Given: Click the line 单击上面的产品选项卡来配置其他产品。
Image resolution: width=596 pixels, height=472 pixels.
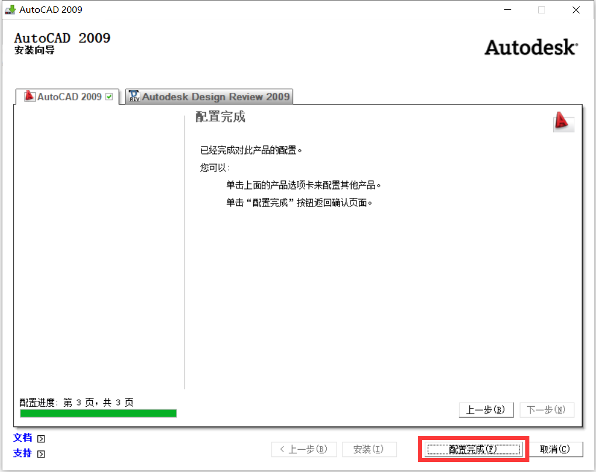Looking at the screenshot, I should (303, 185).
